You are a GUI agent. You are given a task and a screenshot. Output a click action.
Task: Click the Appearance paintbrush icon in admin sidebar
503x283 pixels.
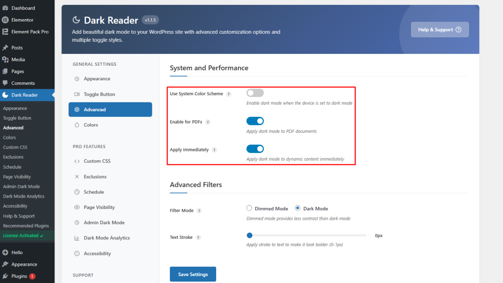coord(5,264)
